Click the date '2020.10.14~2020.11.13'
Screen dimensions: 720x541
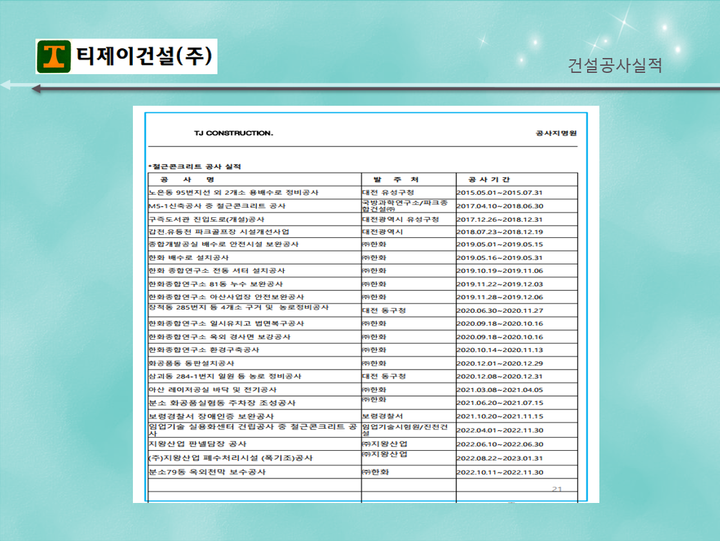499,349
